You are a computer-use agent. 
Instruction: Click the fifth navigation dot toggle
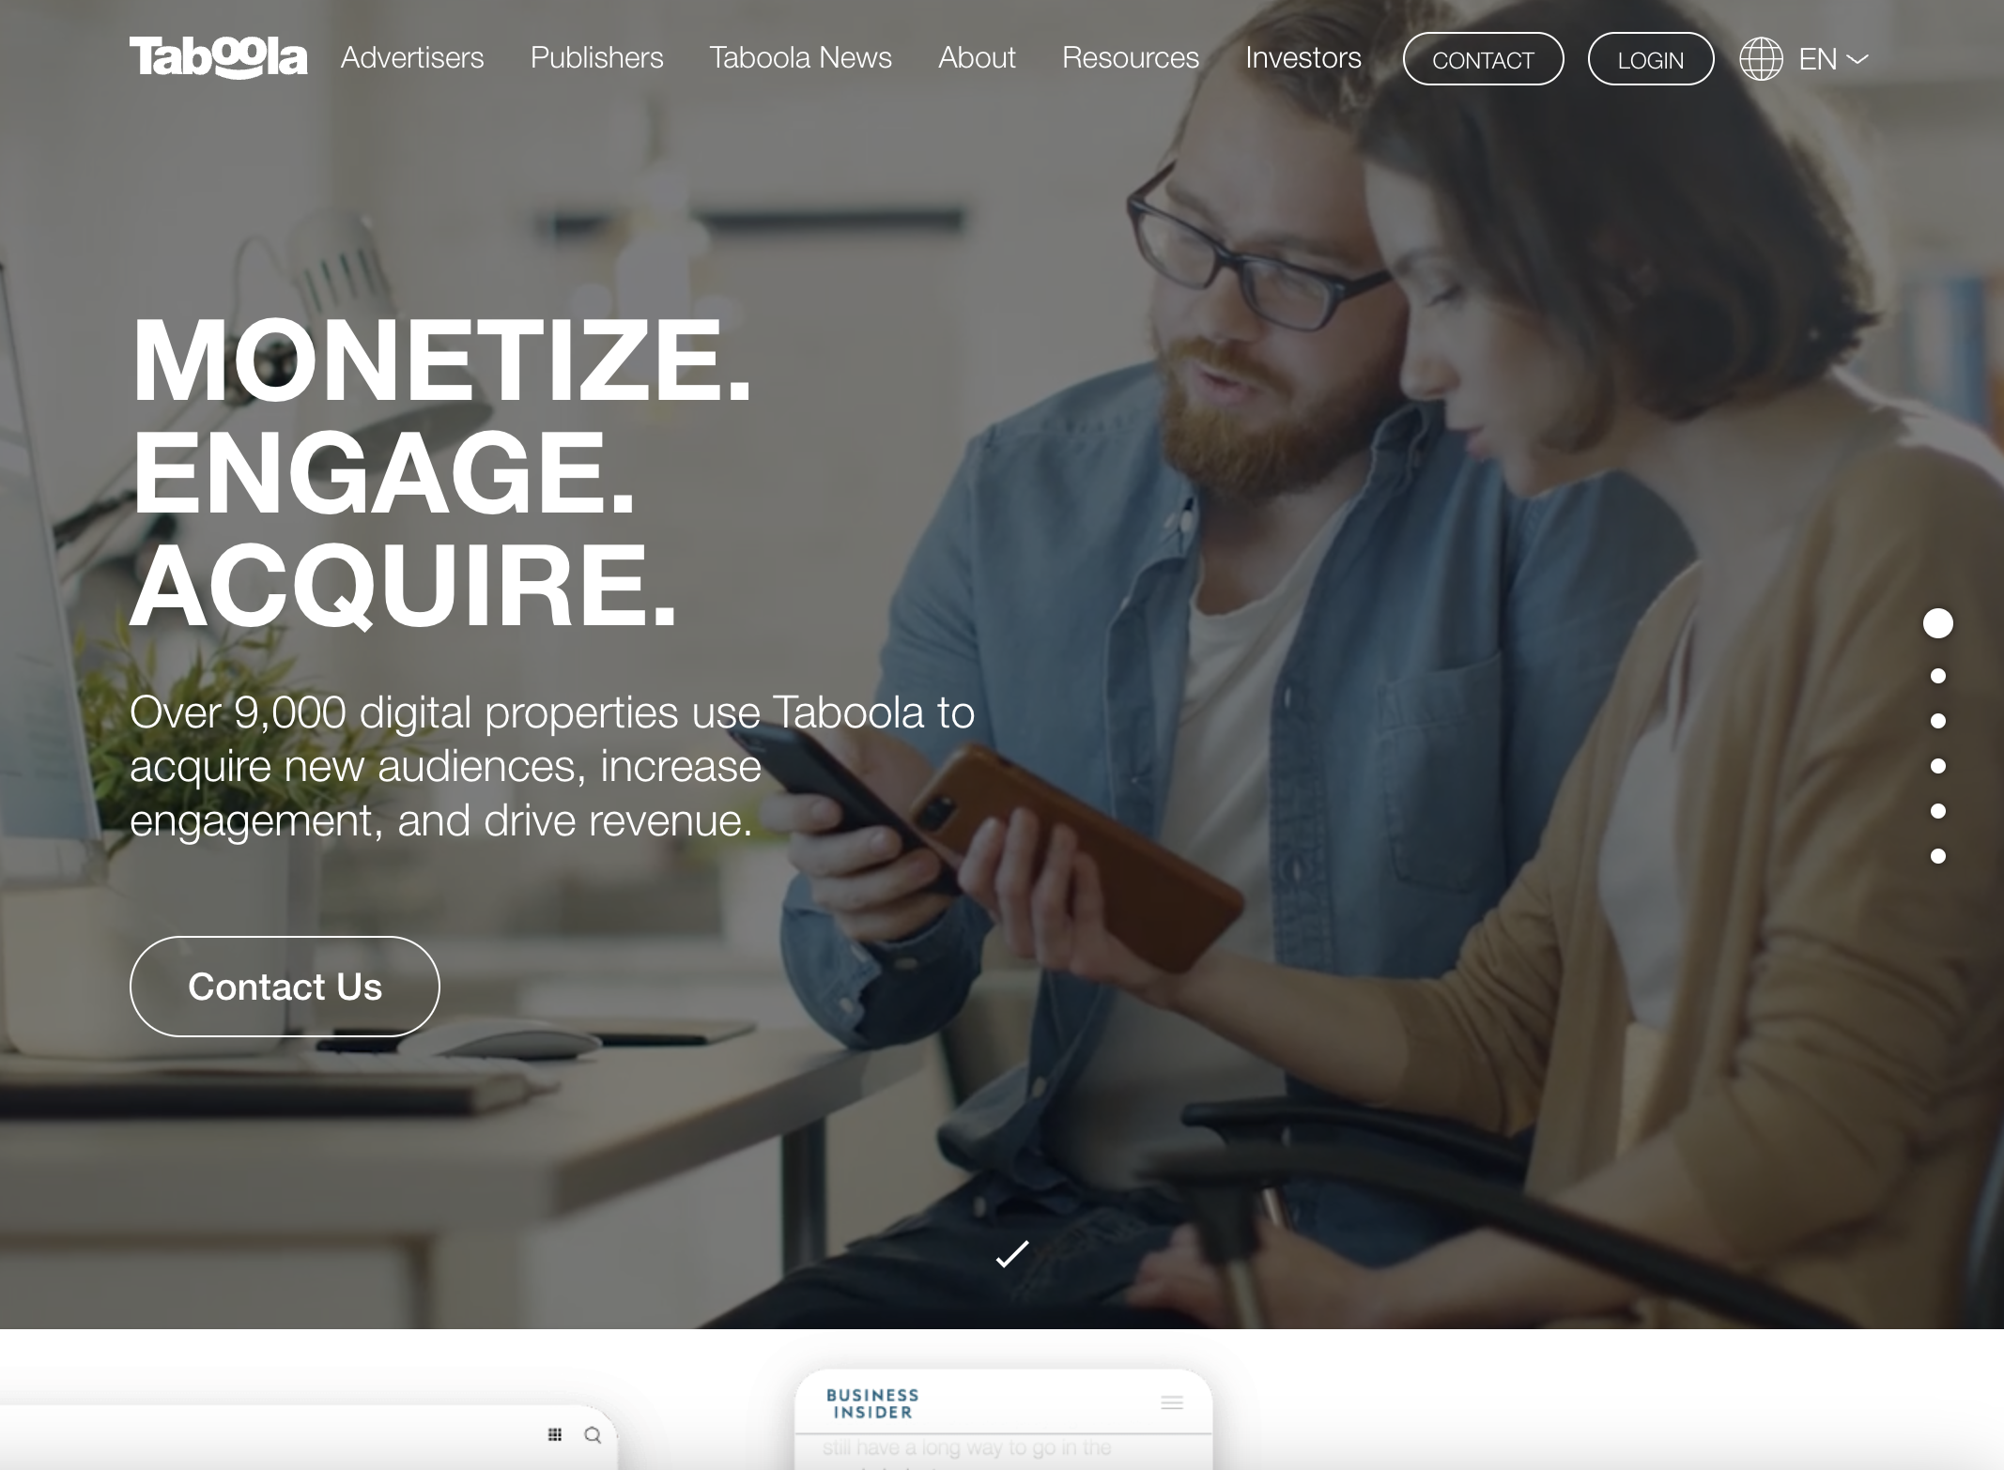click(x=1938, y=810)
